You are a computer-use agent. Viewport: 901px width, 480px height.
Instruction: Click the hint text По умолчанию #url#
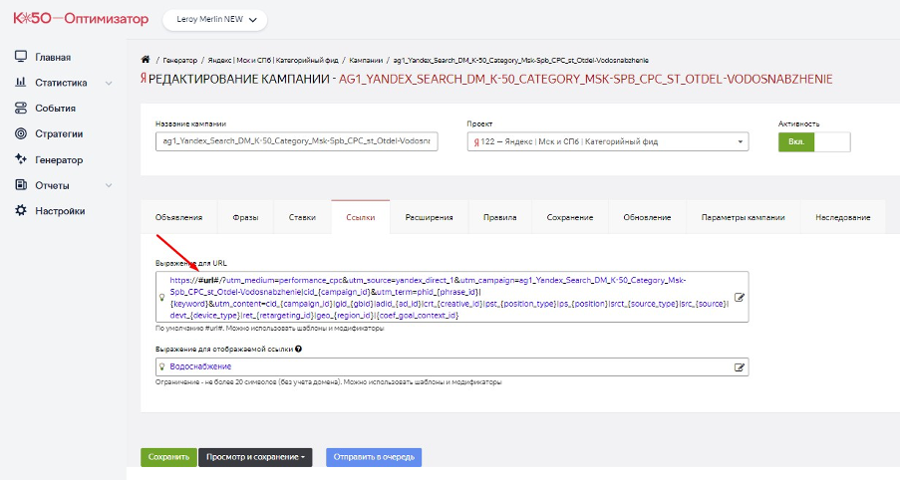pyautogui.click(x=269, y=329)
